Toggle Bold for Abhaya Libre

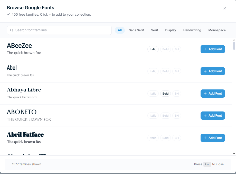click(165, 94)
